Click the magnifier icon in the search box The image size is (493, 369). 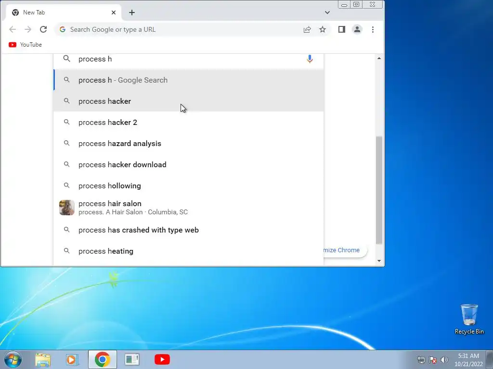tap(66, 58)
